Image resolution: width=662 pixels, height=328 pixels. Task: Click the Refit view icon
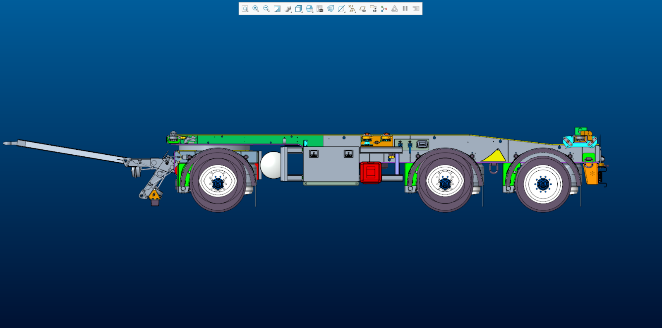click(x=245, y=9)
